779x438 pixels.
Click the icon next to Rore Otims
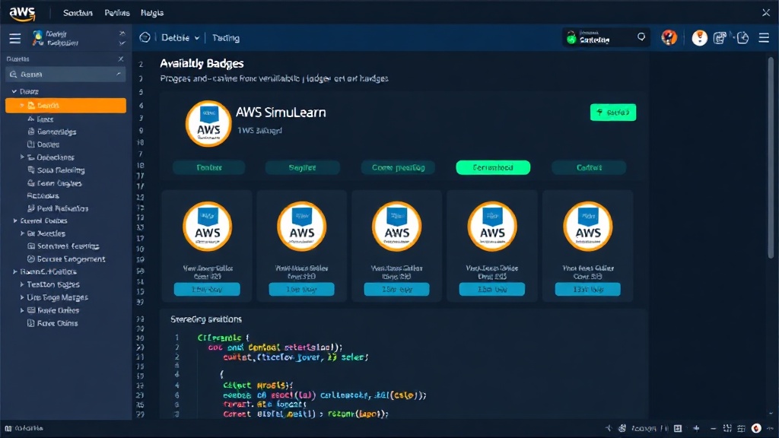[30, 323]
